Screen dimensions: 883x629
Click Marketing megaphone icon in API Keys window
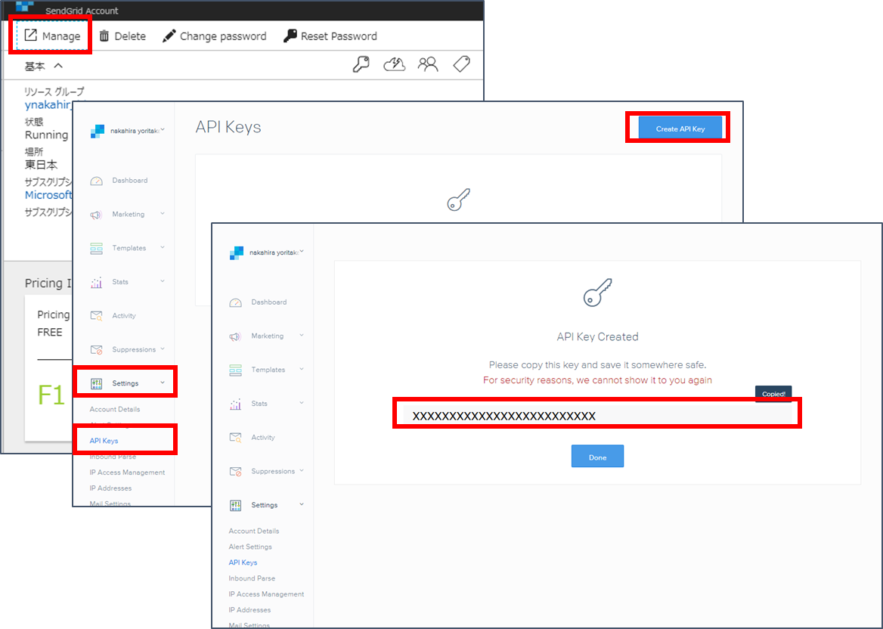96,215
